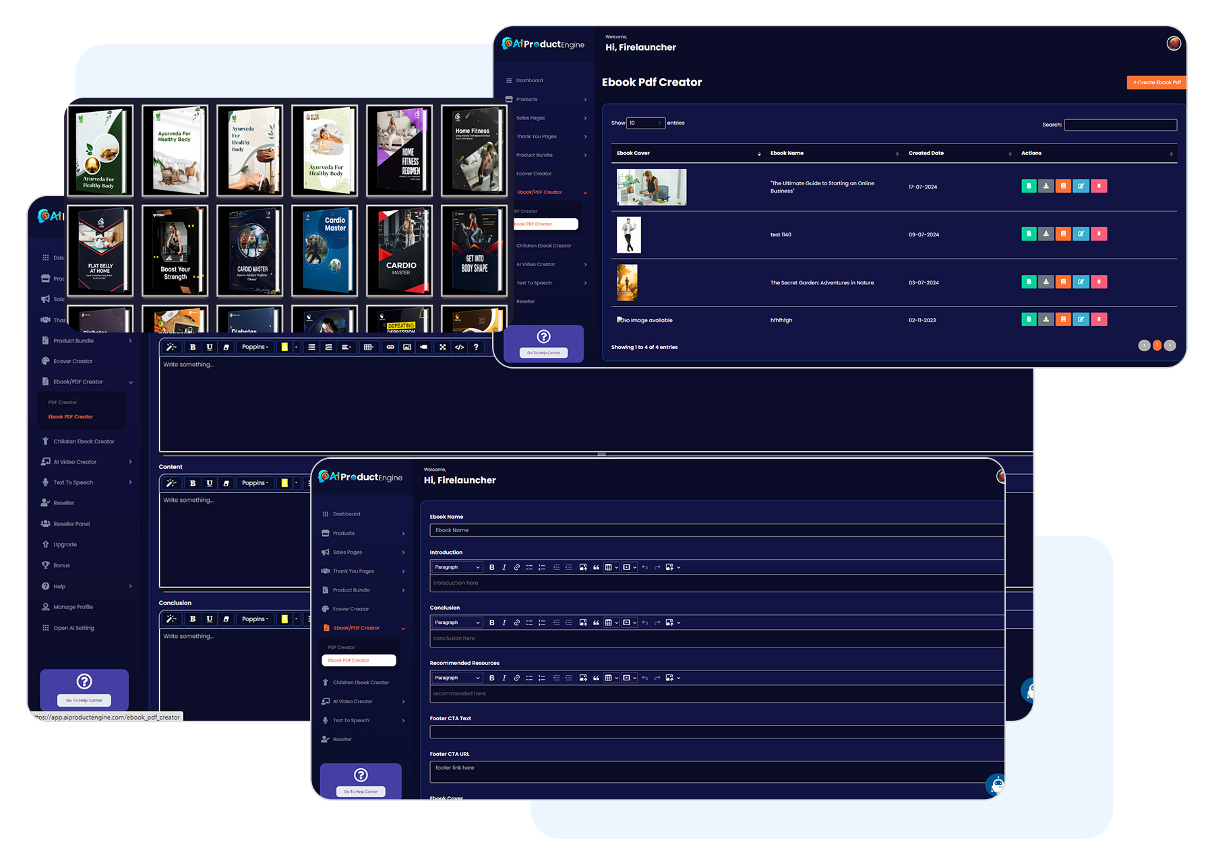
Task: Select the download icon for test 1140 ebook
Action: 1046,234
